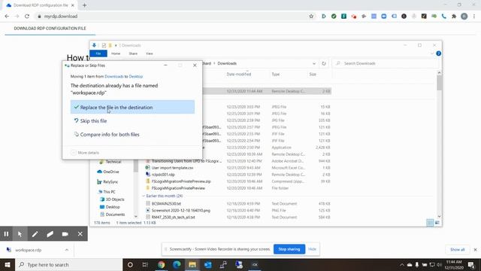Image resolution: width=481 pixels, height=271 pixels.
Task: Bookmark this page with star icon
Action: point(311,17)
